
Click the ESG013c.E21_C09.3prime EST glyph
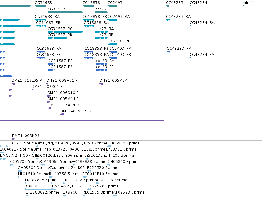pos(87,159)
